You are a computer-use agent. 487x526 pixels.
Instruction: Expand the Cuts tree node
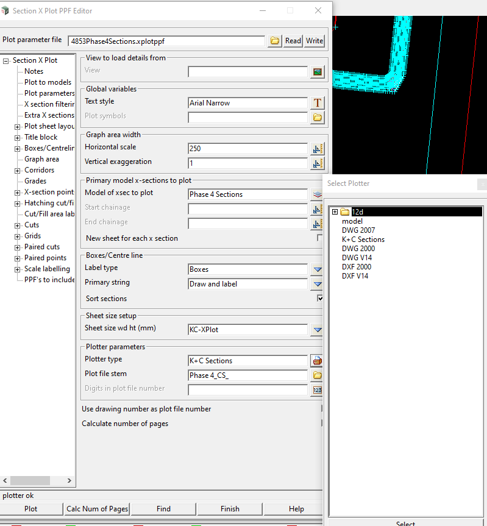17,226
